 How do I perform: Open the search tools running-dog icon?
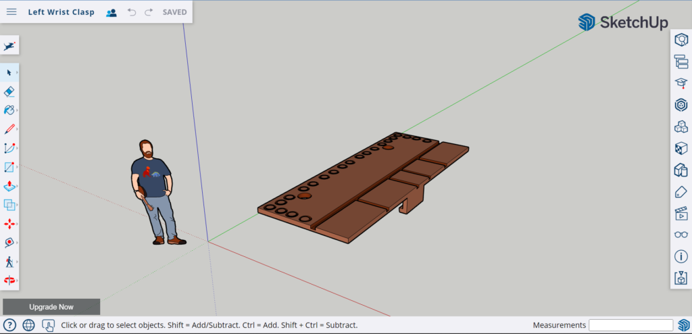pyautogui.click(x=9, y=46)
